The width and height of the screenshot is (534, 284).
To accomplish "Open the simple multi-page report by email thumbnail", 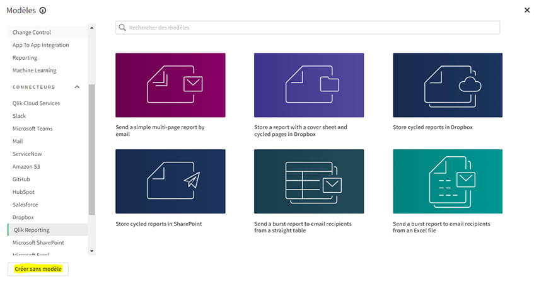I will click(170, 85).
